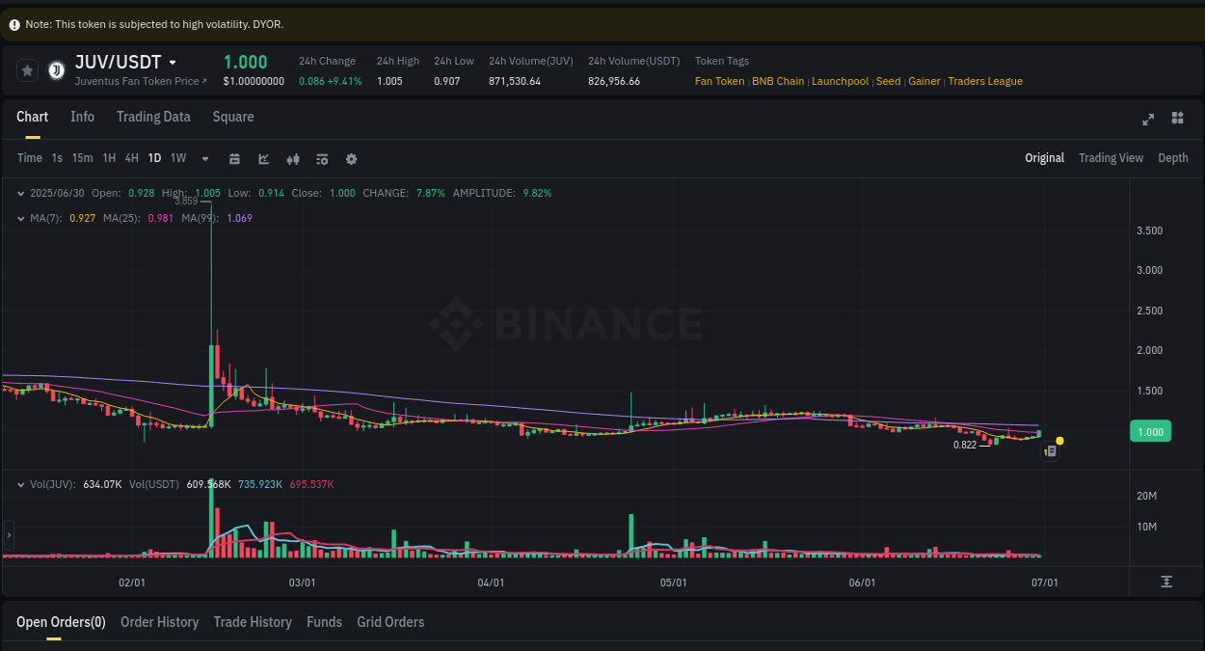1205x651 pixels.
Task: Open the panel layout widgets icon
Action: [1177, 118]
